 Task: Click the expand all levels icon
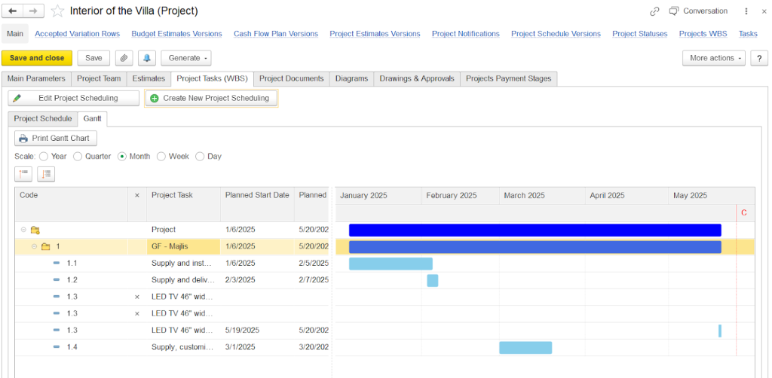pos(24,174)
